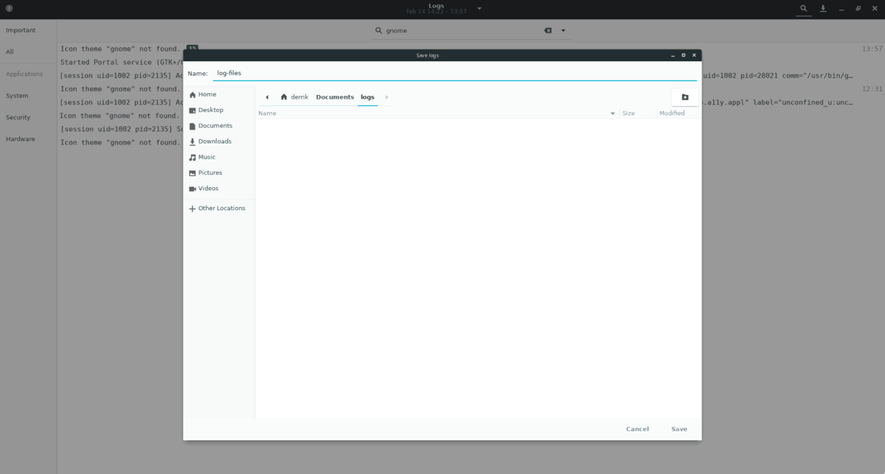885x474 pixels.
Task: Go back with the path bar left arrow
Action: point(267,97)
